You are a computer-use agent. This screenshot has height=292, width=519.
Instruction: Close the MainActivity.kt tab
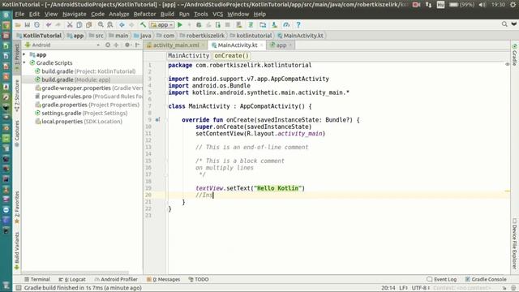tap(261, 45)
